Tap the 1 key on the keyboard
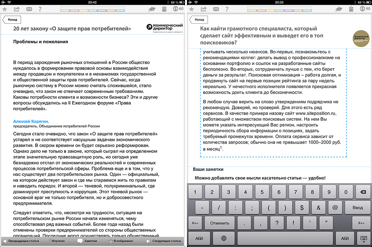Viewport: 372px width, 247px height. coord(195,192)
